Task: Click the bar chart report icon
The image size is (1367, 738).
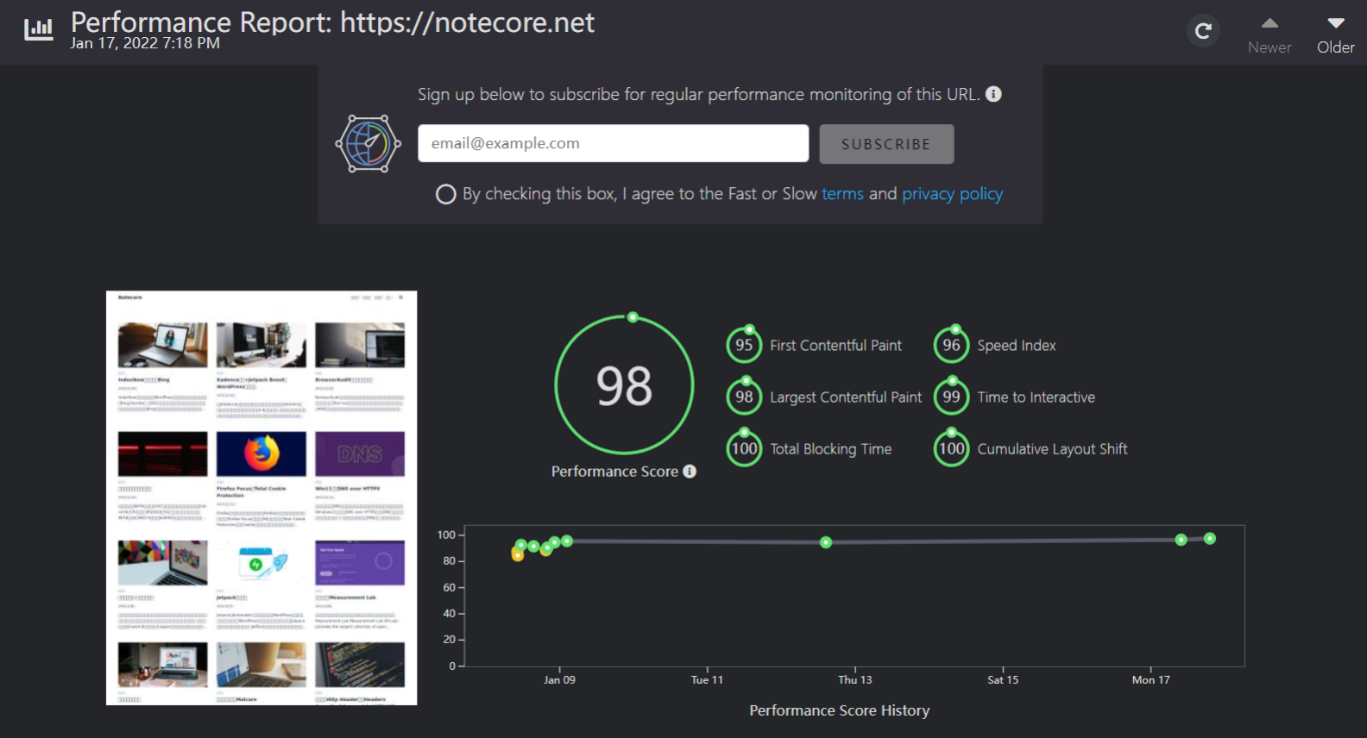Action: pyautogui.click(x=39, y=29)
